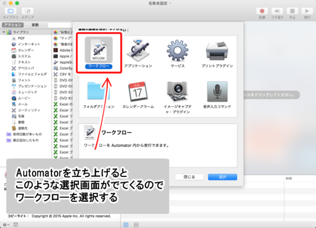Toggle the ライブラリ toolbar button

pos(11,11)
